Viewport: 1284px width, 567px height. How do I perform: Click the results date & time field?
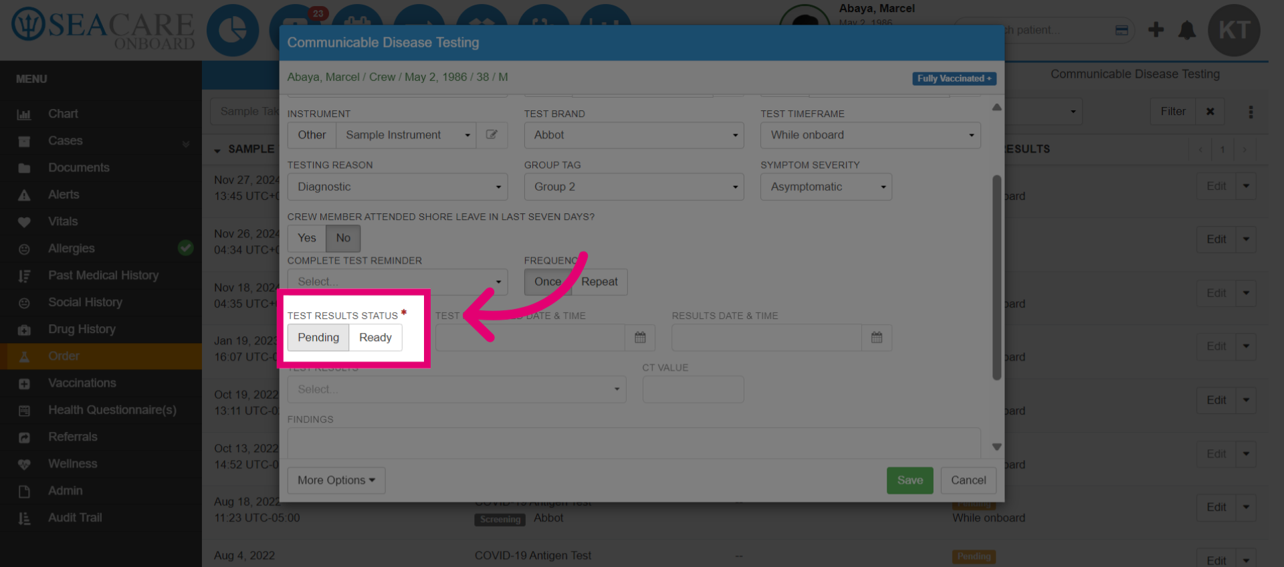point(766,338)
